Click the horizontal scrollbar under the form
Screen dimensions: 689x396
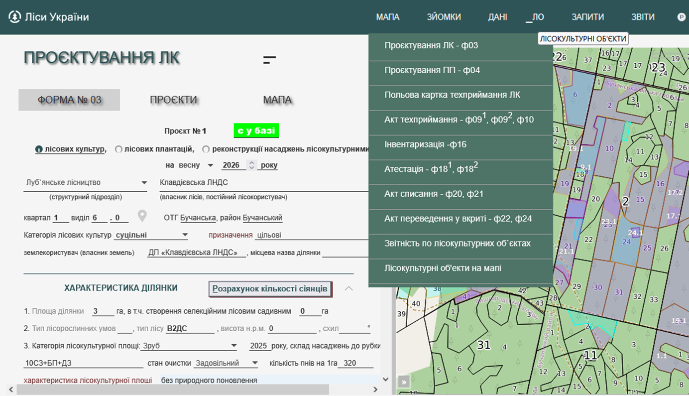(x=172, y=389)
